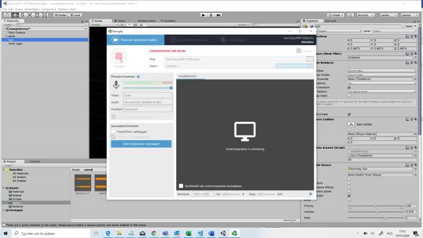Open Panopto recorder icon in taskbar
The height and width of the screenshot is (238, 423).
click(x=234, y=233)
